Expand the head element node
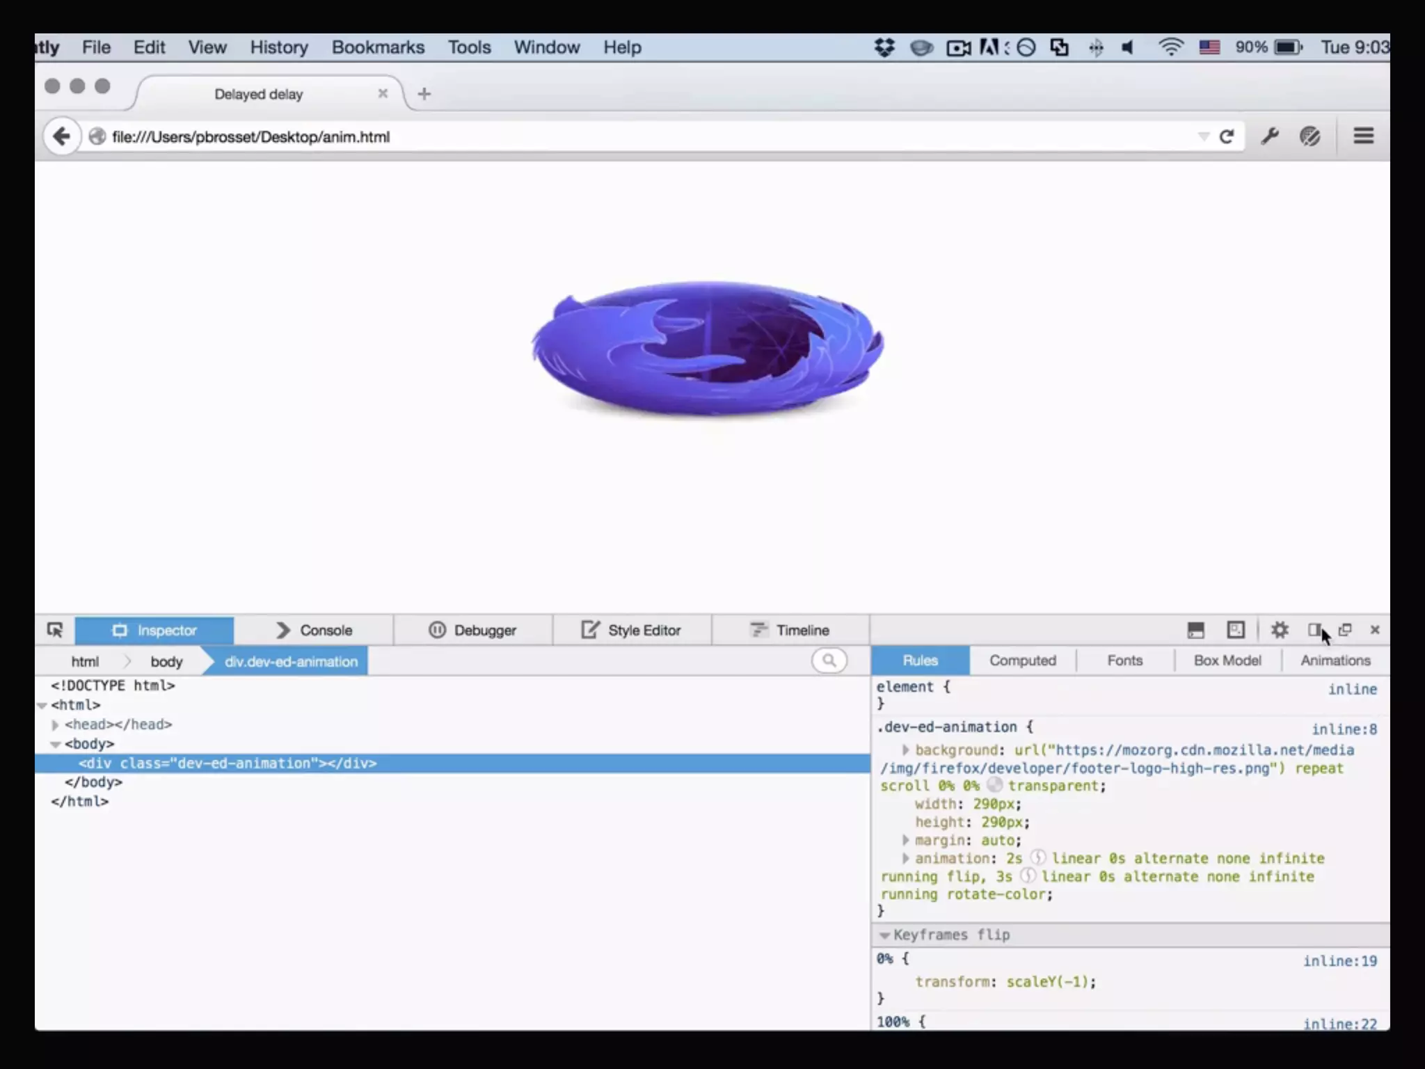 55,724
